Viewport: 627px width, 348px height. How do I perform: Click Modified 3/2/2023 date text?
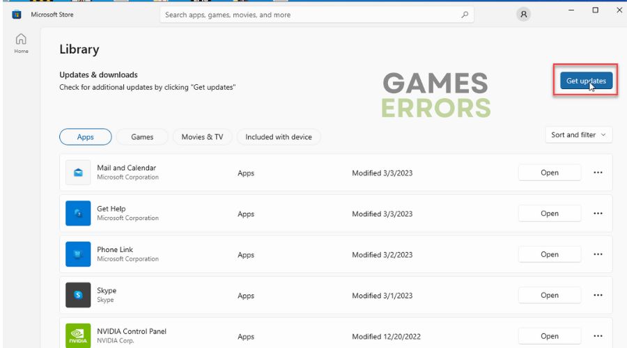[x=382, y=255]
